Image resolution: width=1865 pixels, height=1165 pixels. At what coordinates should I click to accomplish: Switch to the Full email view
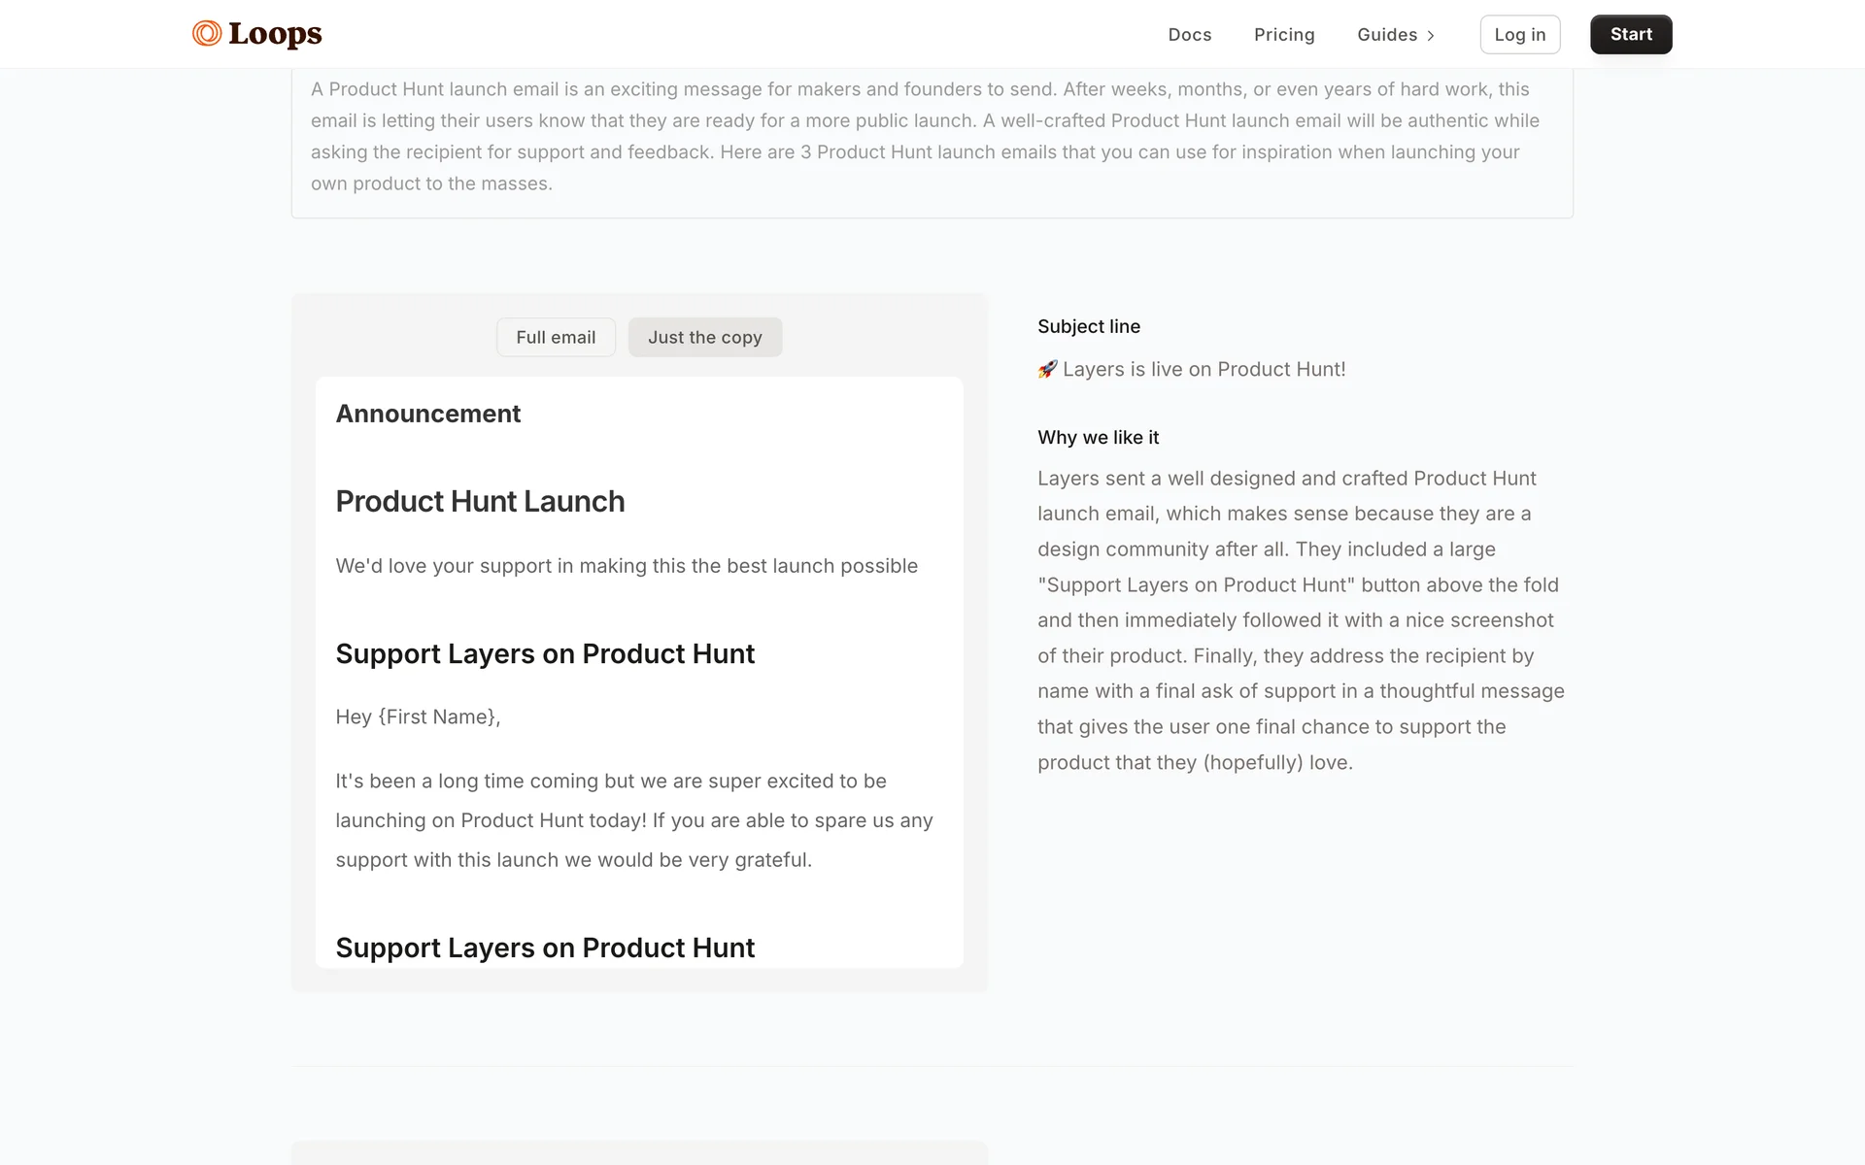click(x=556, y=337)
